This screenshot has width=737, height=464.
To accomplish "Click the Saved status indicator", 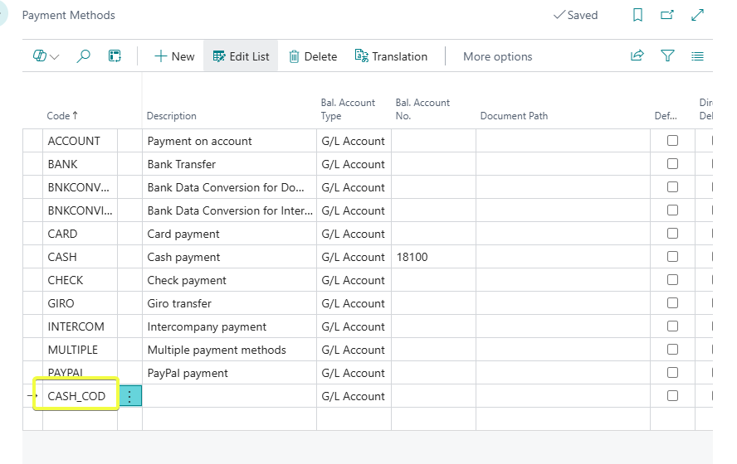I will 576,15.
